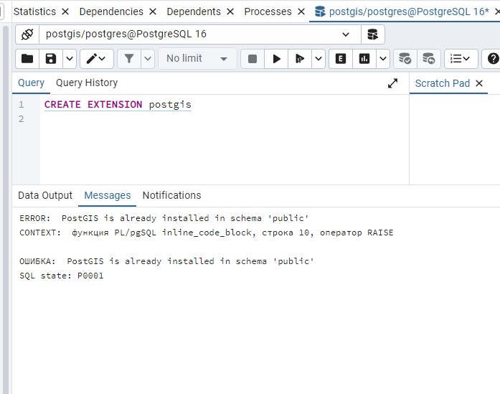Execute the query with Play icon
The image size is (500, 394).
276,59
